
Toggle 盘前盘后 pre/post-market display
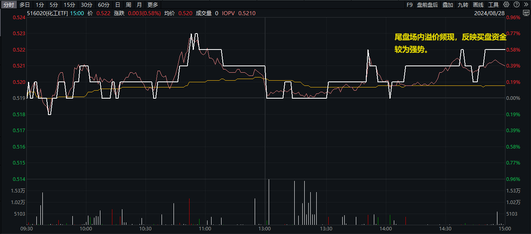pos(427,5)
